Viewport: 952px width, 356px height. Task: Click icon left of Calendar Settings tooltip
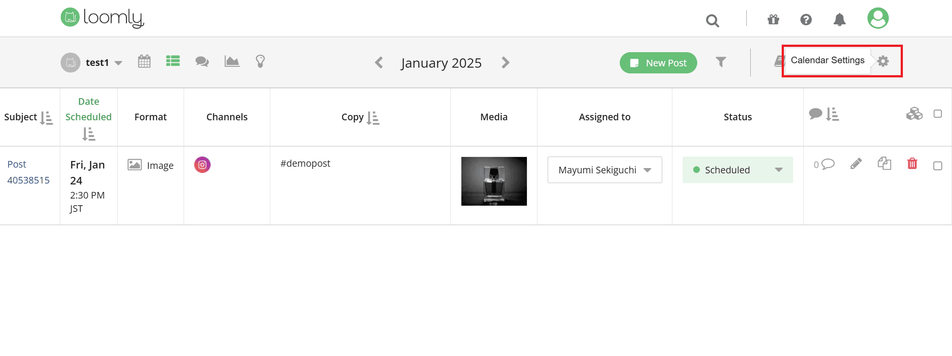(779, 61)
